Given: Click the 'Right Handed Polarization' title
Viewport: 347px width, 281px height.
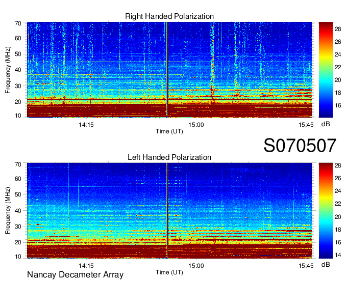Looking at the screenshot, I should (x=169, y=16).
